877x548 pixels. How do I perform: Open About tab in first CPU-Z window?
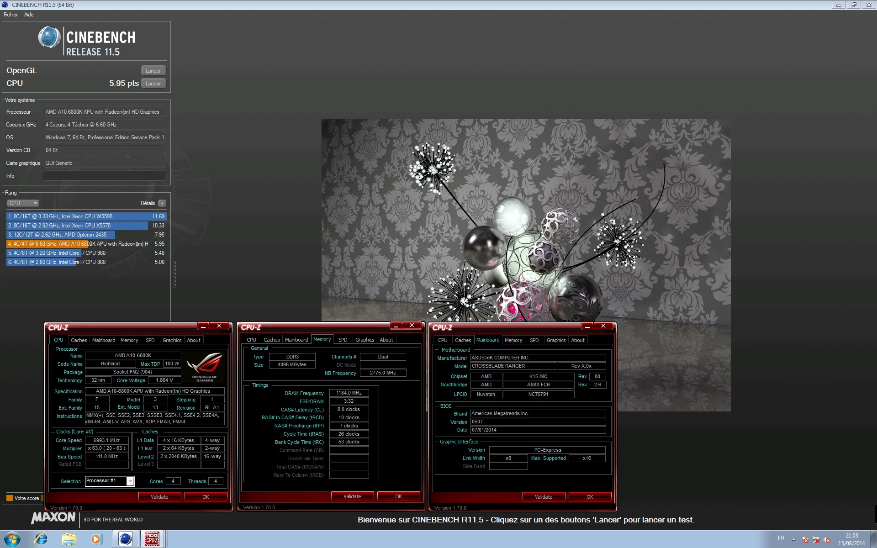[194, 340]
